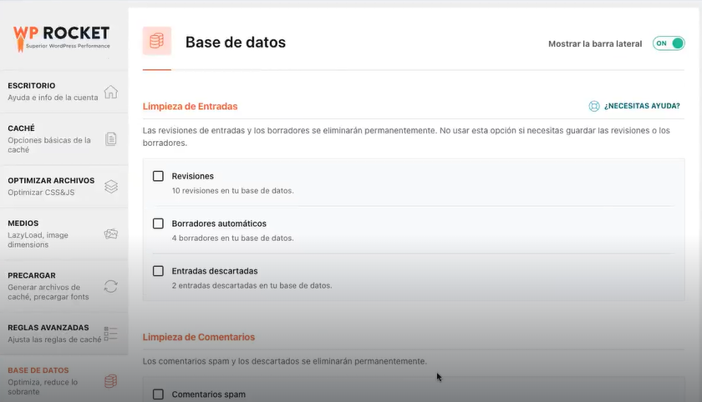Viewport: 702px width, 402px height.
Task: Click the Limpieza de Comentarios heading
Action: coord(199,337)
